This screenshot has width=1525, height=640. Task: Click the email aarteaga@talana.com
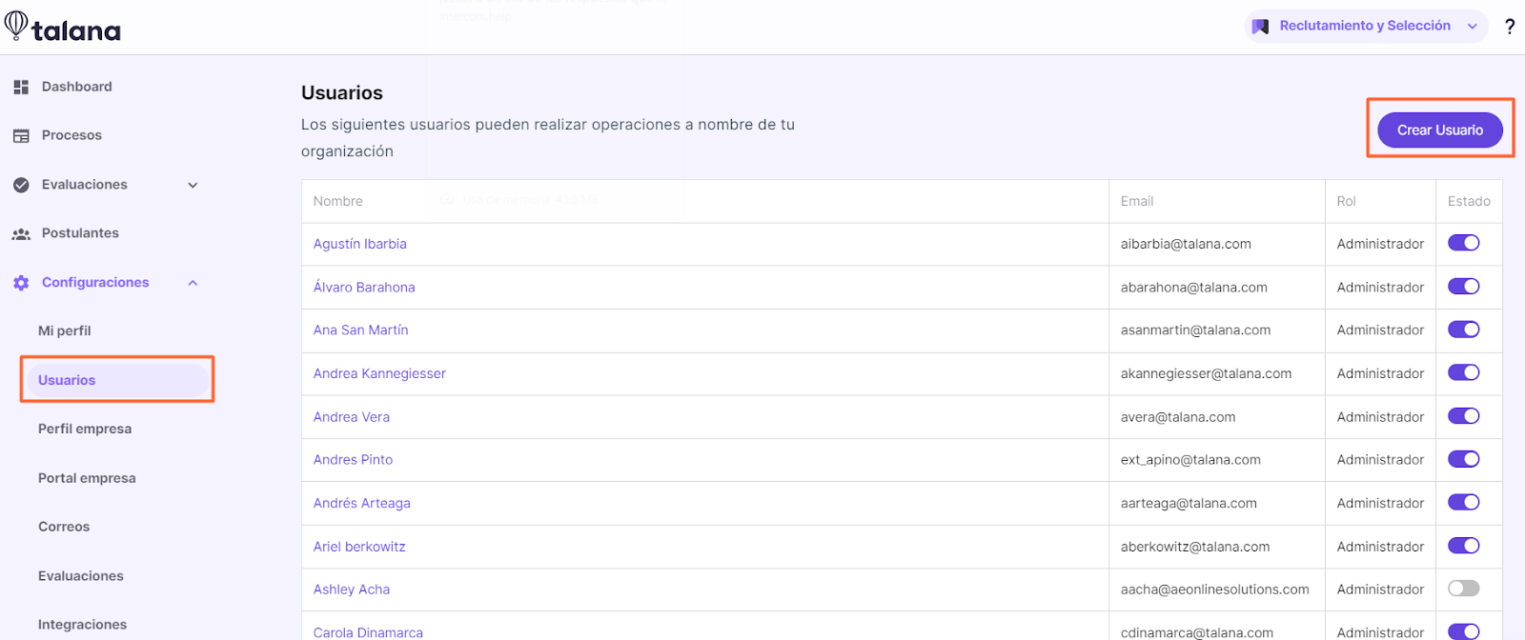[x=1189, y=503]
